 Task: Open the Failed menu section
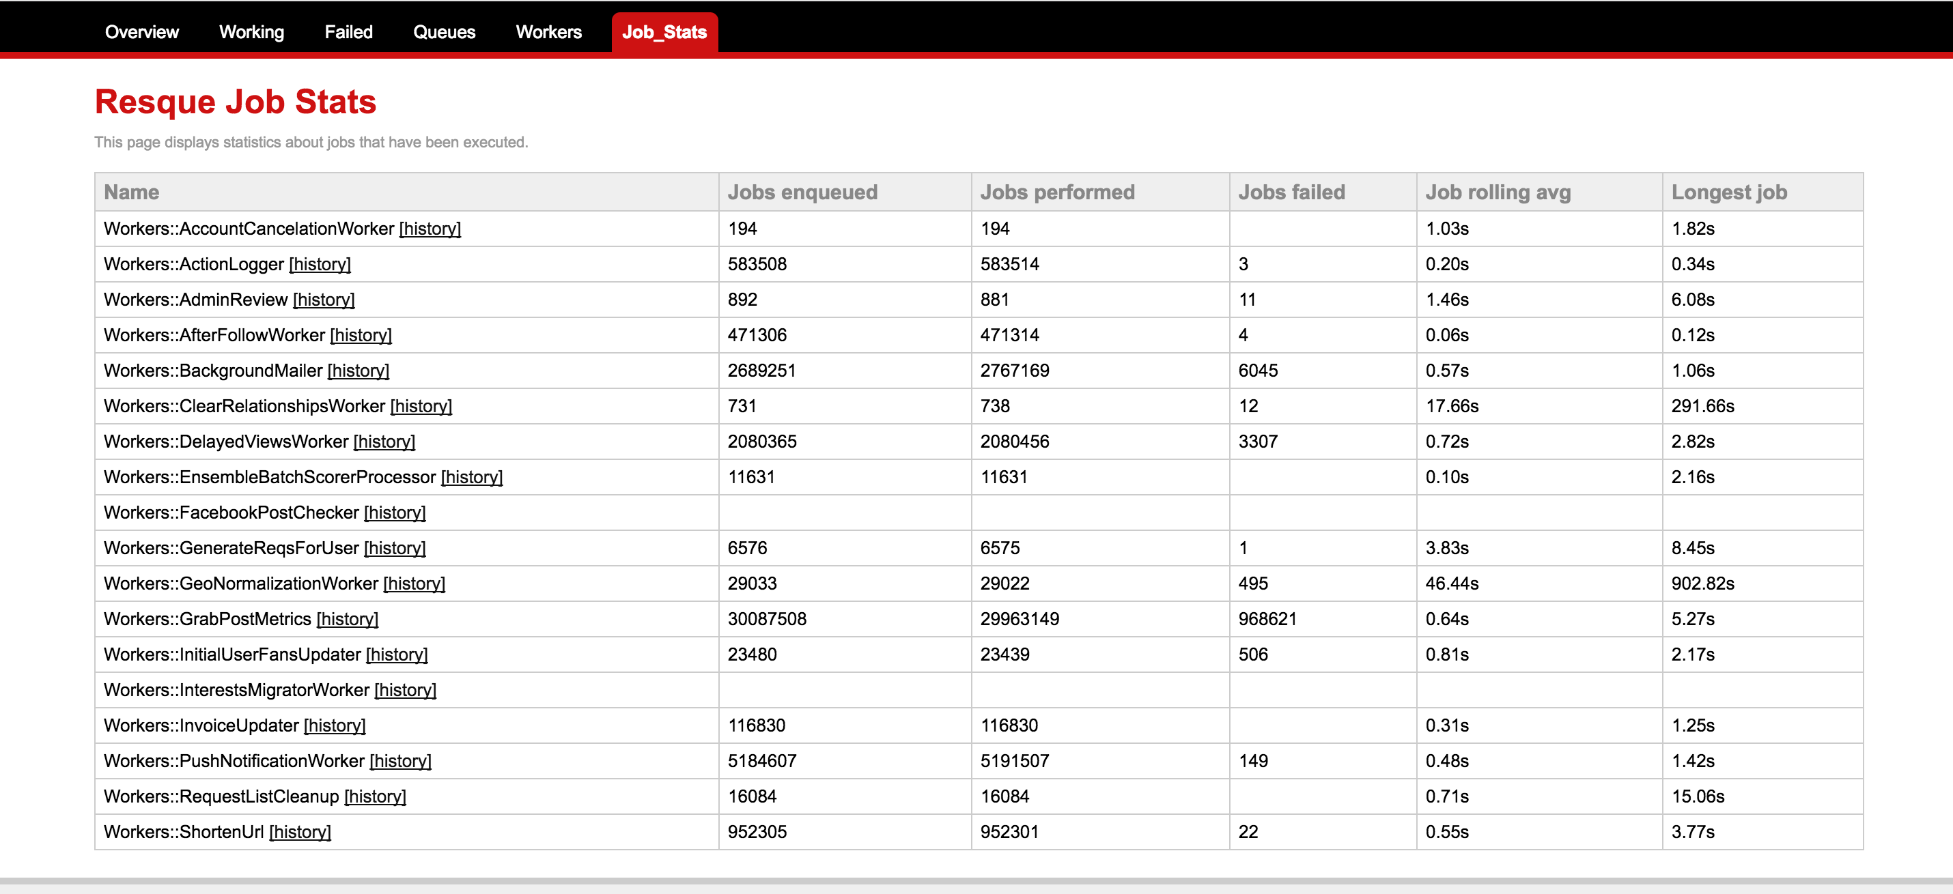348,32
